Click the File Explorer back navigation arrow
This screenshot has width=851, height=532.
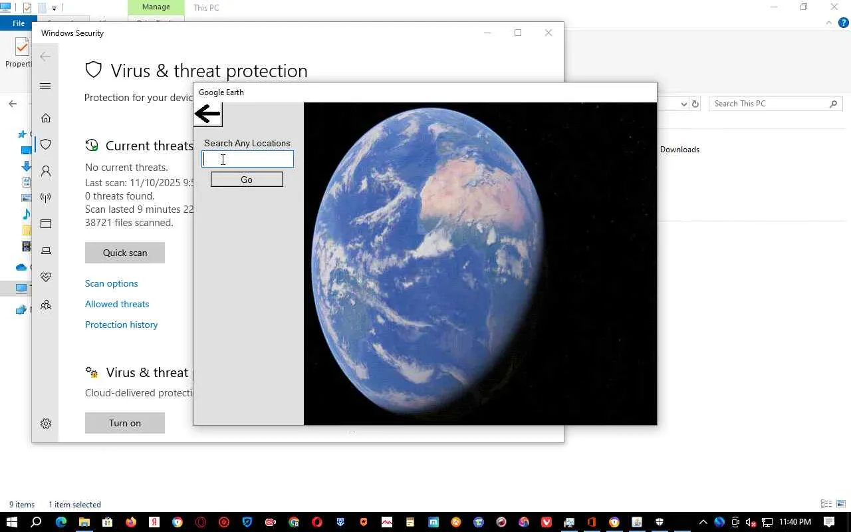point(13,104)
